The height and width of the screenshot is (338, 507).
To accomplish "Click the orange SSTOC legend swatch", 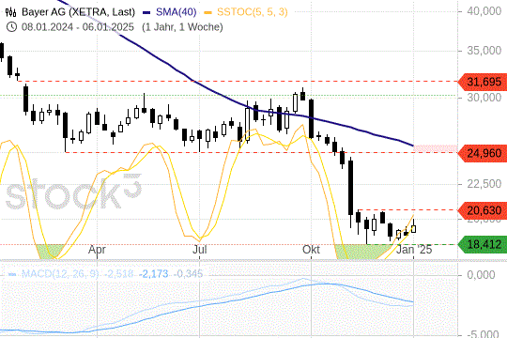I will point(208,12).
